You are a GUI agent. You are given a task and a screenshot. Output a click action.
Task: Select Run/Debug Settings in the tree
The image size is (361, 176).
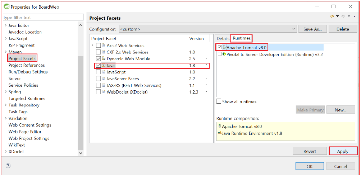[x=28, y=72]
